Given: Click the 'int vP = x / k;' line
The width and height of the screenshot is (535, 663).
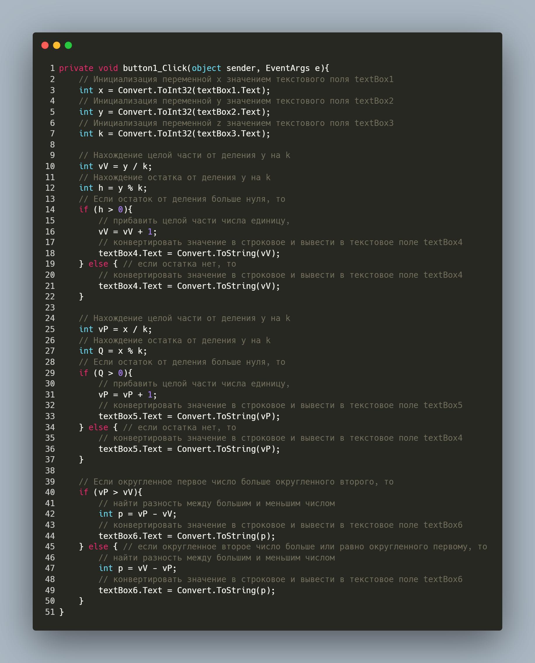Looking at the screenshot, I should 116,329.
